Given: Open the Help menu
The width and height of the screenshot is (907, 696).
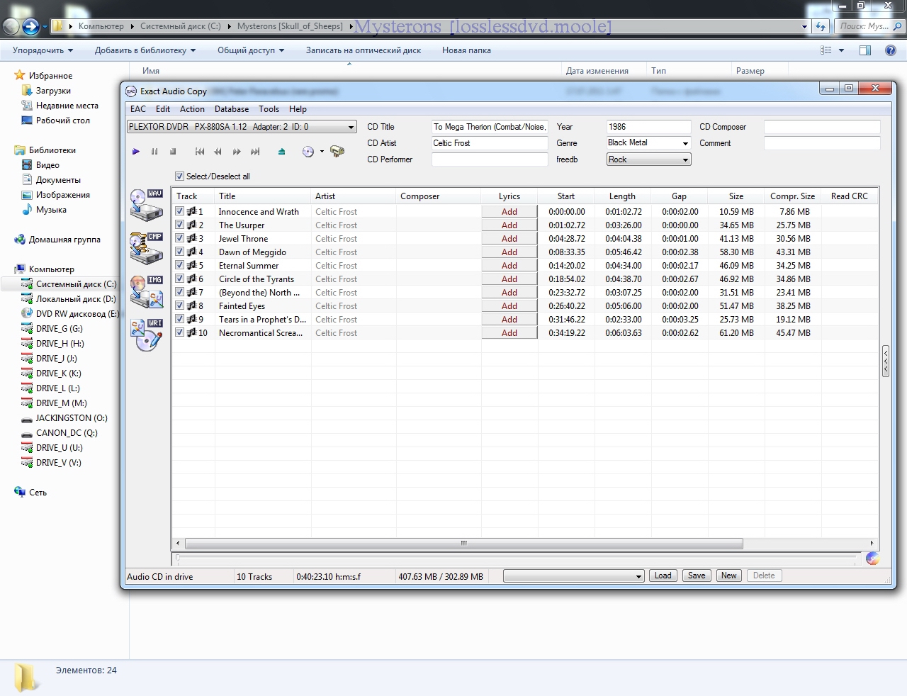Looking at the screenshot, I should click(x=298, y=109).
